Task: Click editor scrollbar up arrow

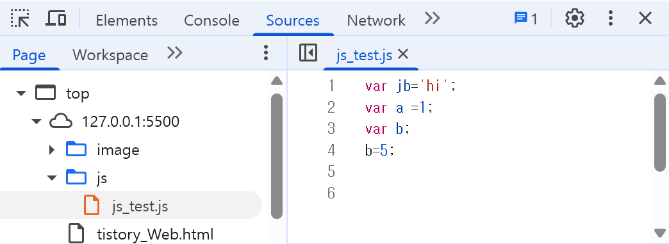Action: 659,81
